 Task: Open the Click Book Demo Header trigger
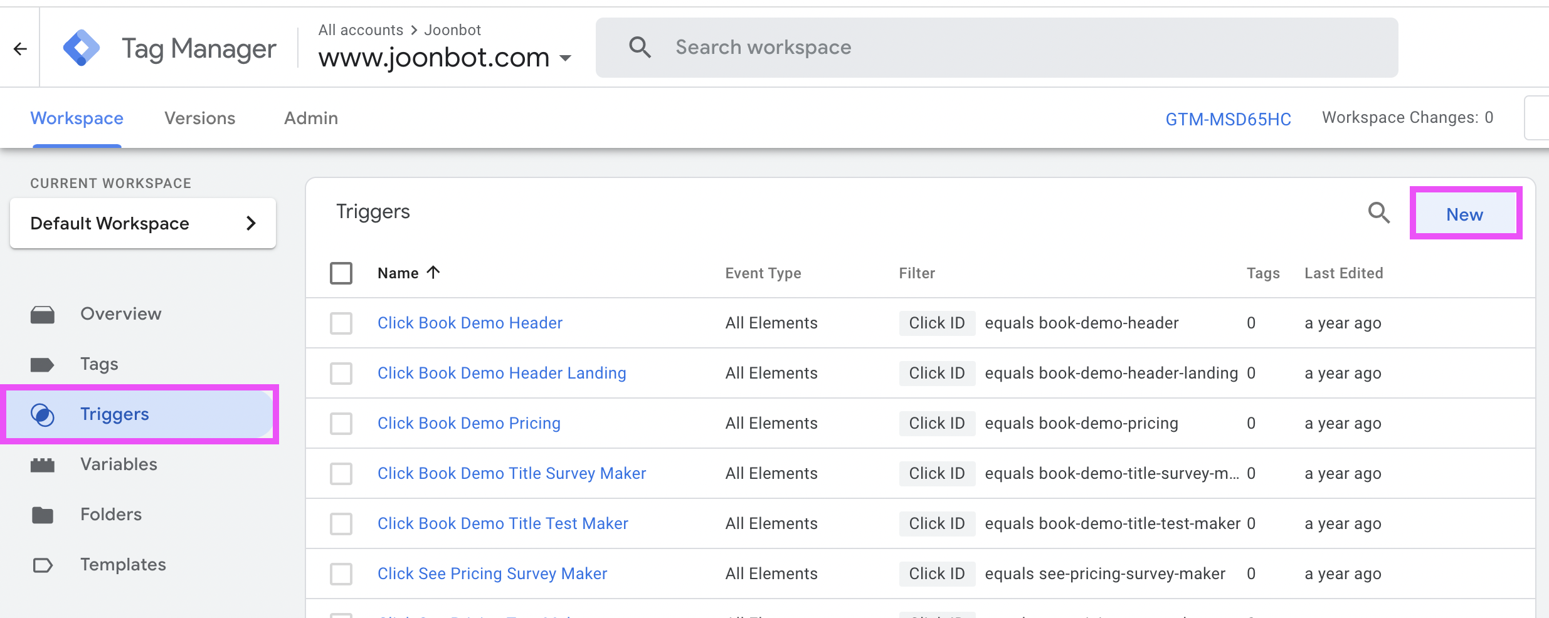point(470,323)
